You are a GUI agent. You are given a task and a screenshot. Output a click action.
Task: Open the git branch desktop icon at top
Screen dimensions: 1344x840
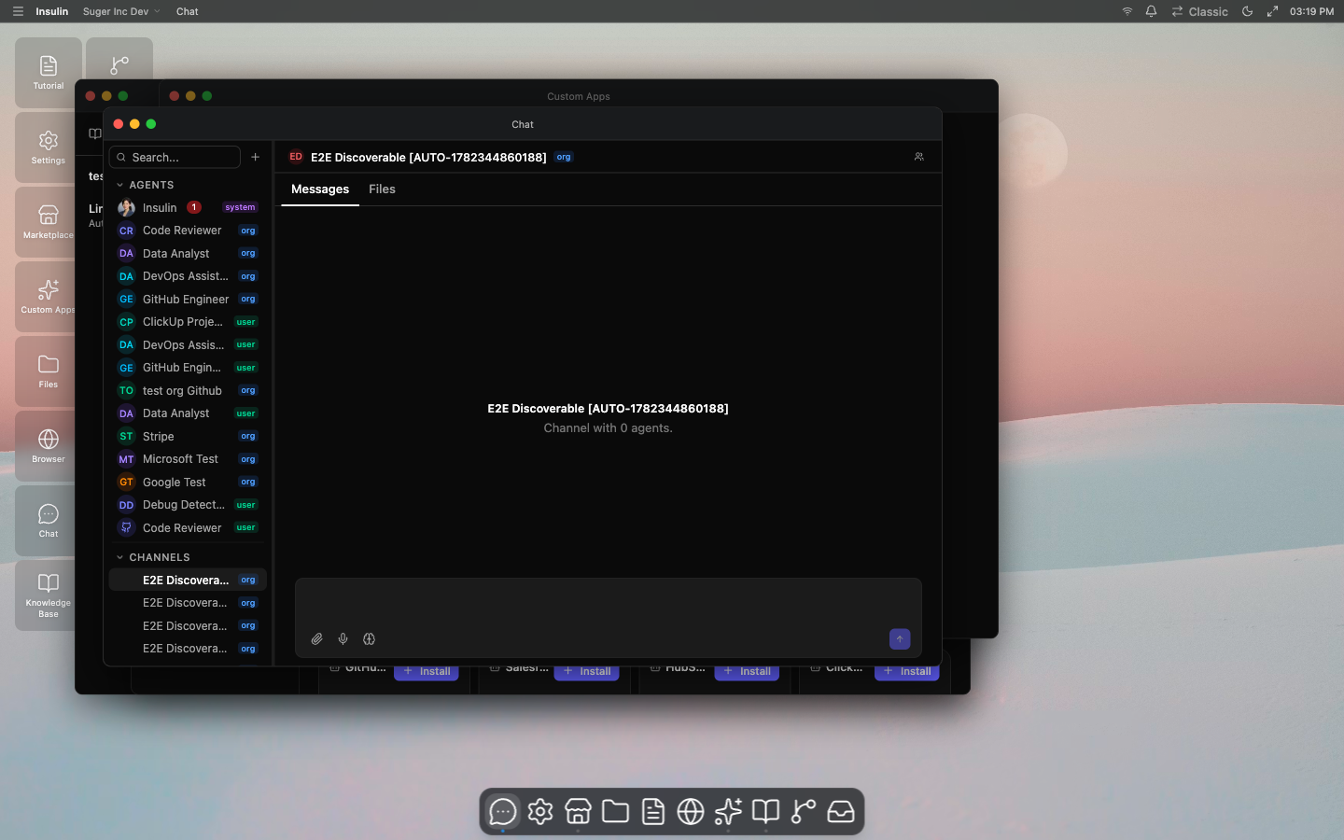119,61
